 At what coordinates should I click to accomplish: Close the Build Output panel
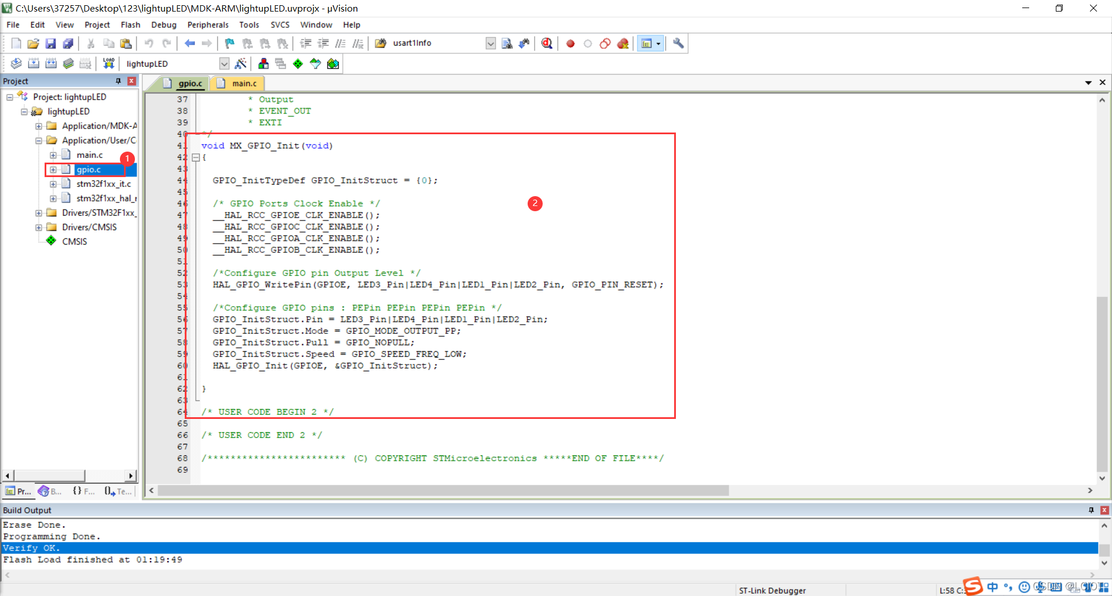[1104, 510]
